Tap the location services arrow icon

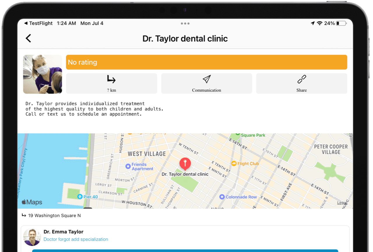[x=313, y=23]
